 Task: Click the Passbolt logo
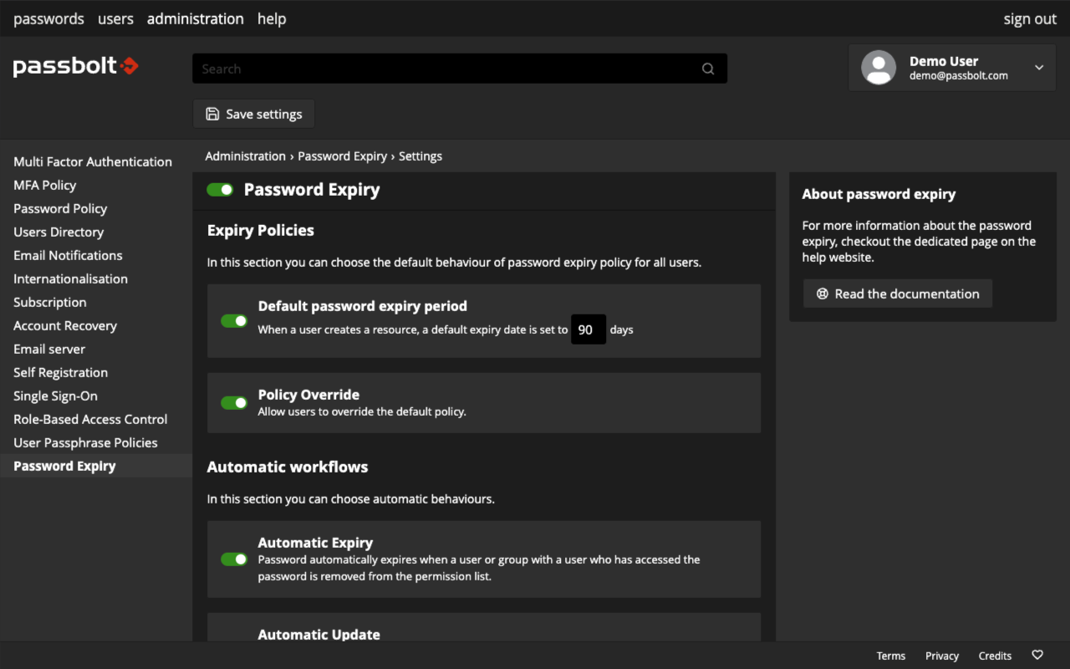[x=75, y=66]
